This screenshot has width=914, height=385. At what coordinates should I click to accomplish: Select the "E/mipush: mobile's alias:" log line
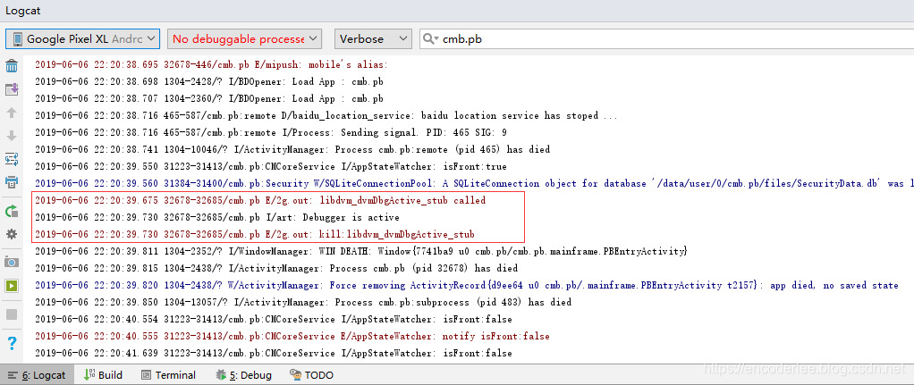point(211,64)
